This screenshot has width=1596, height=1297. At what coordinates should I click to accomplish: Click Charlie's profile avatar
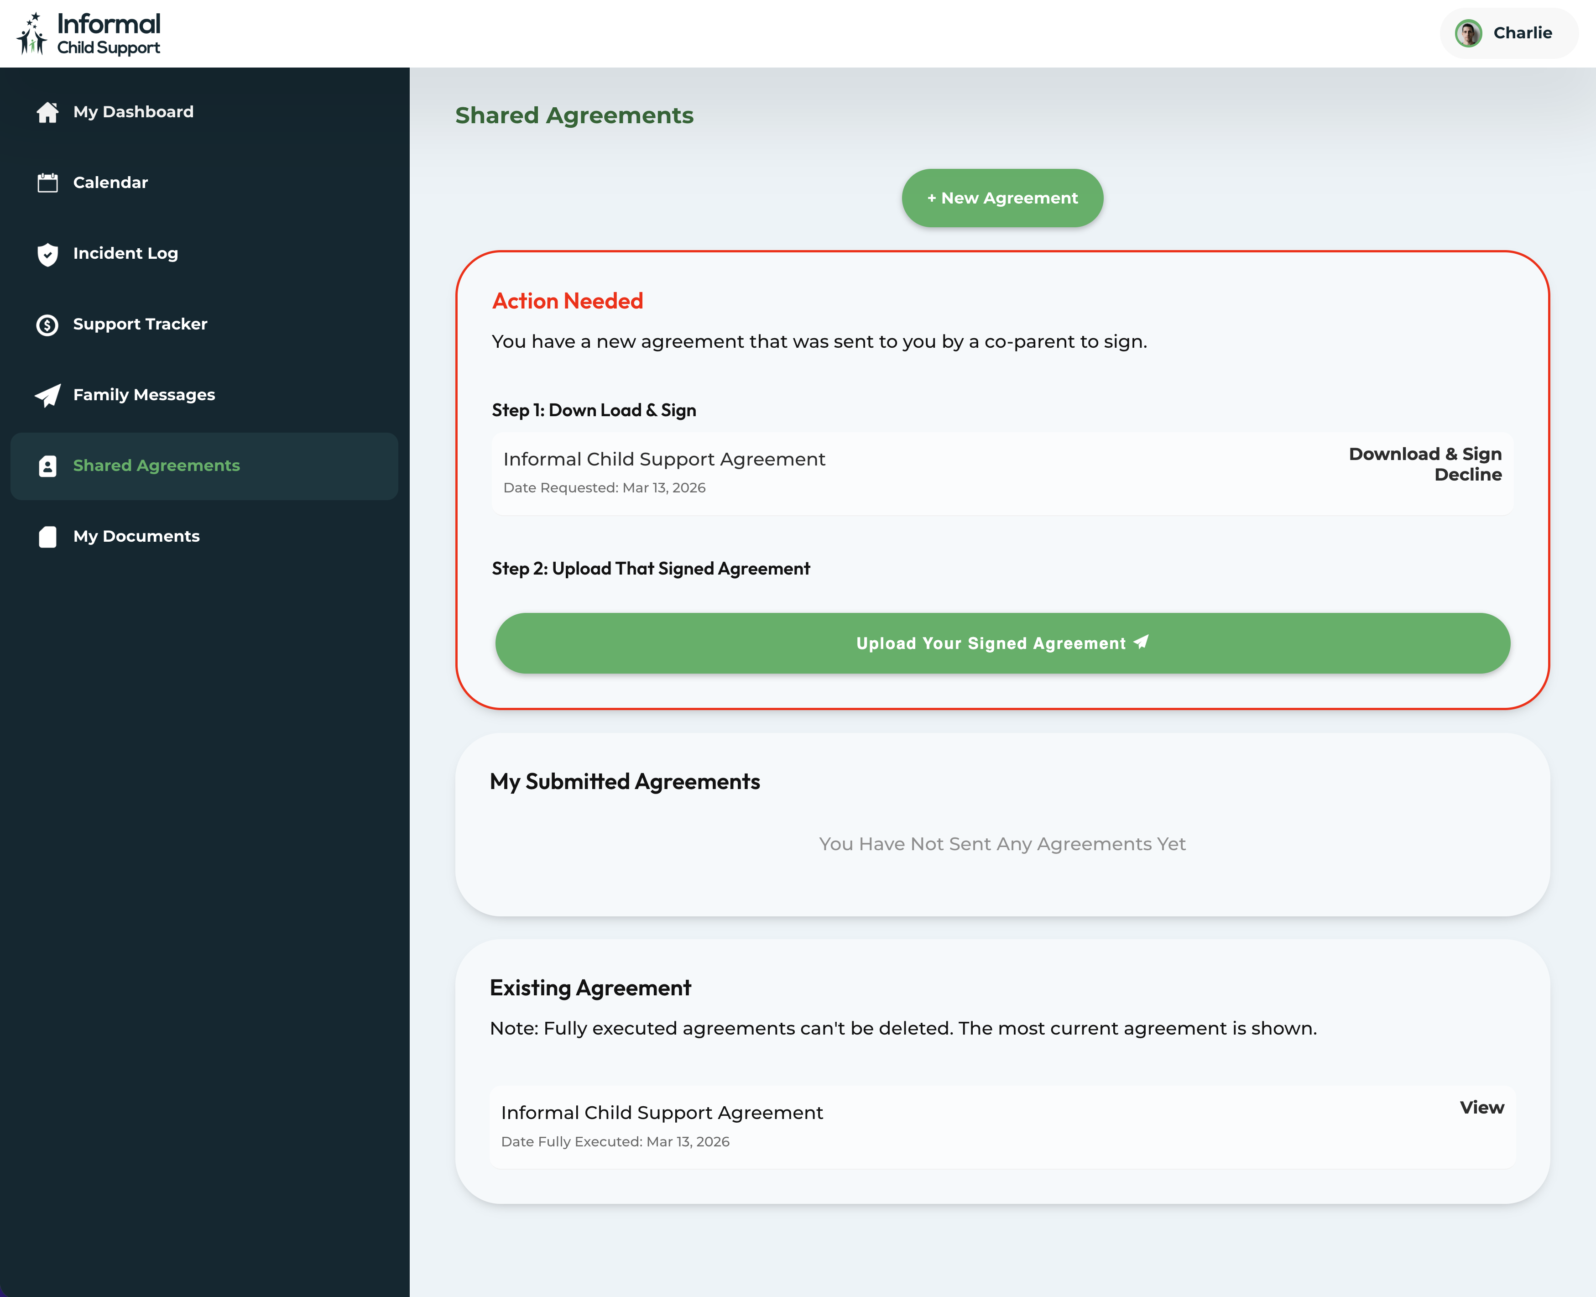[x=1468, y=33]
